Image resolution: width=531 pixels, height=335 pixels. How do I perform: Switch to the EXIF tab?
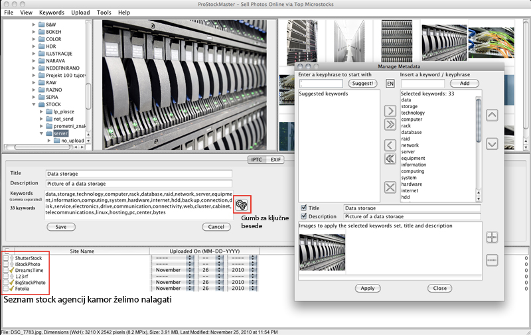[x=275, y=160]
